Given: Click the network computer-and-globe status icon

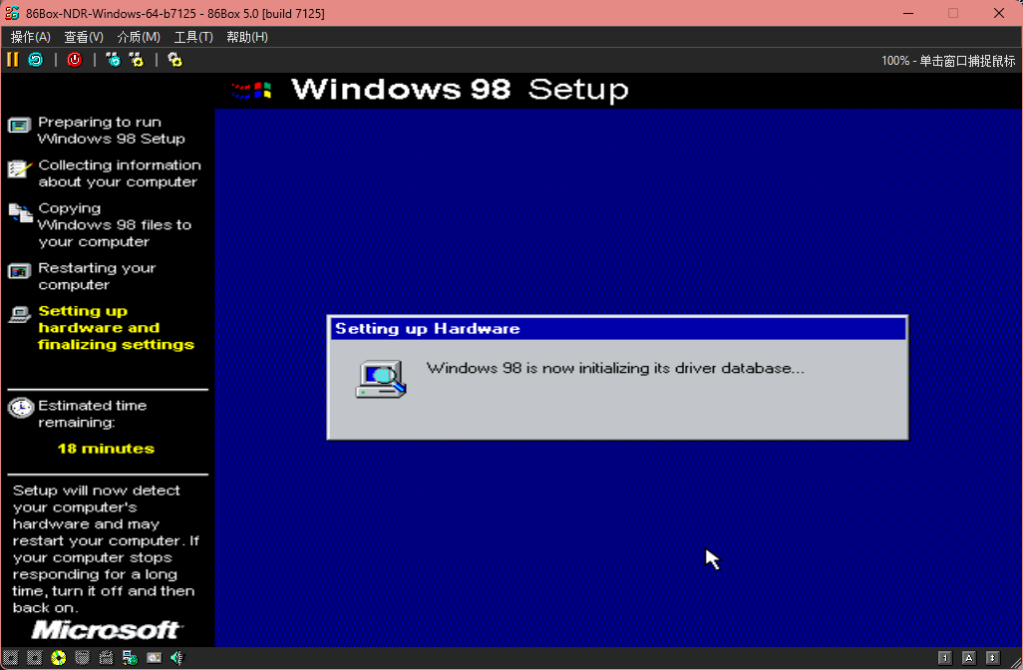Looking at the screenshot, I should 130,658.
